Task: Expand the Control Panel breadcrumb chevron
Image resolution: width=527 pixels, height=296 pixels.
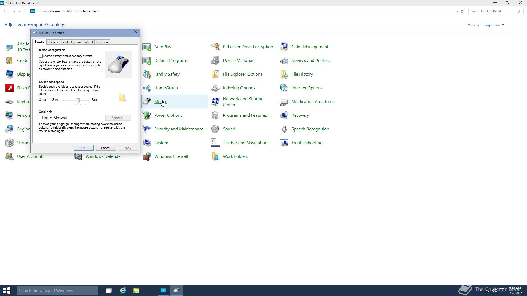Action: click(64, 11)
